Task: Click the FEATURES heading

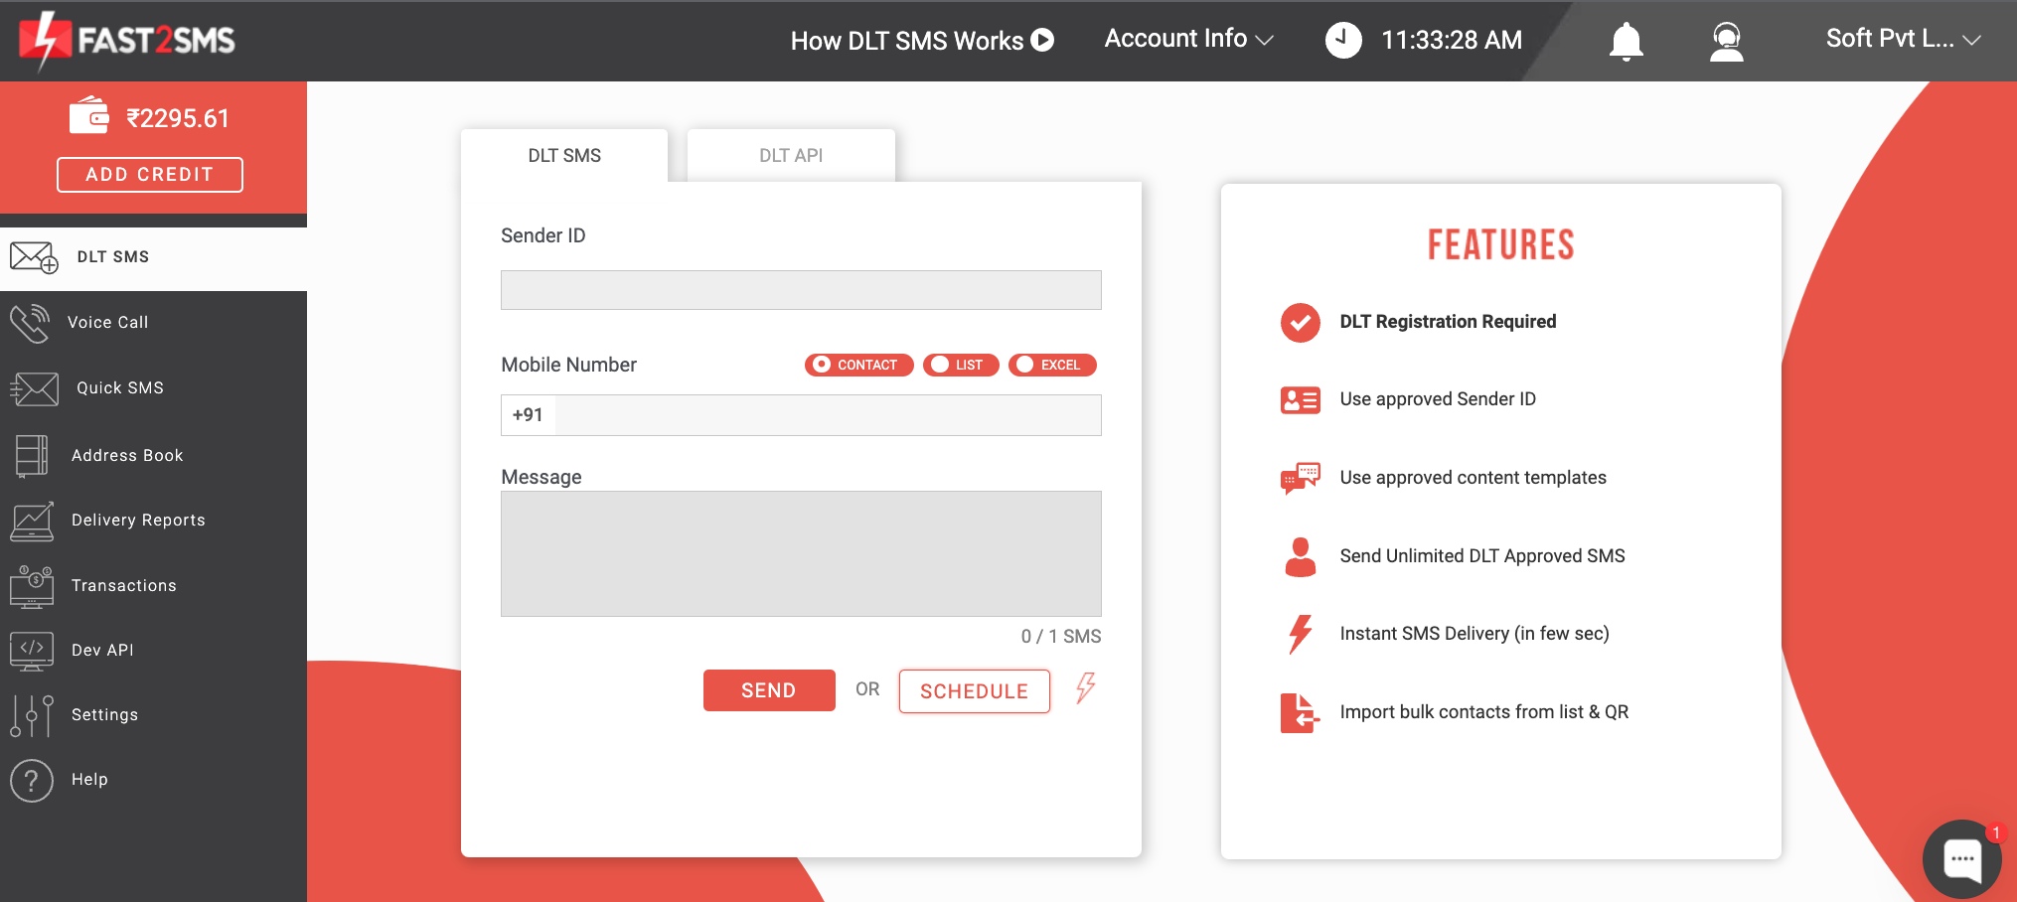Action: pyautogui.click(x=1501, y=245)
